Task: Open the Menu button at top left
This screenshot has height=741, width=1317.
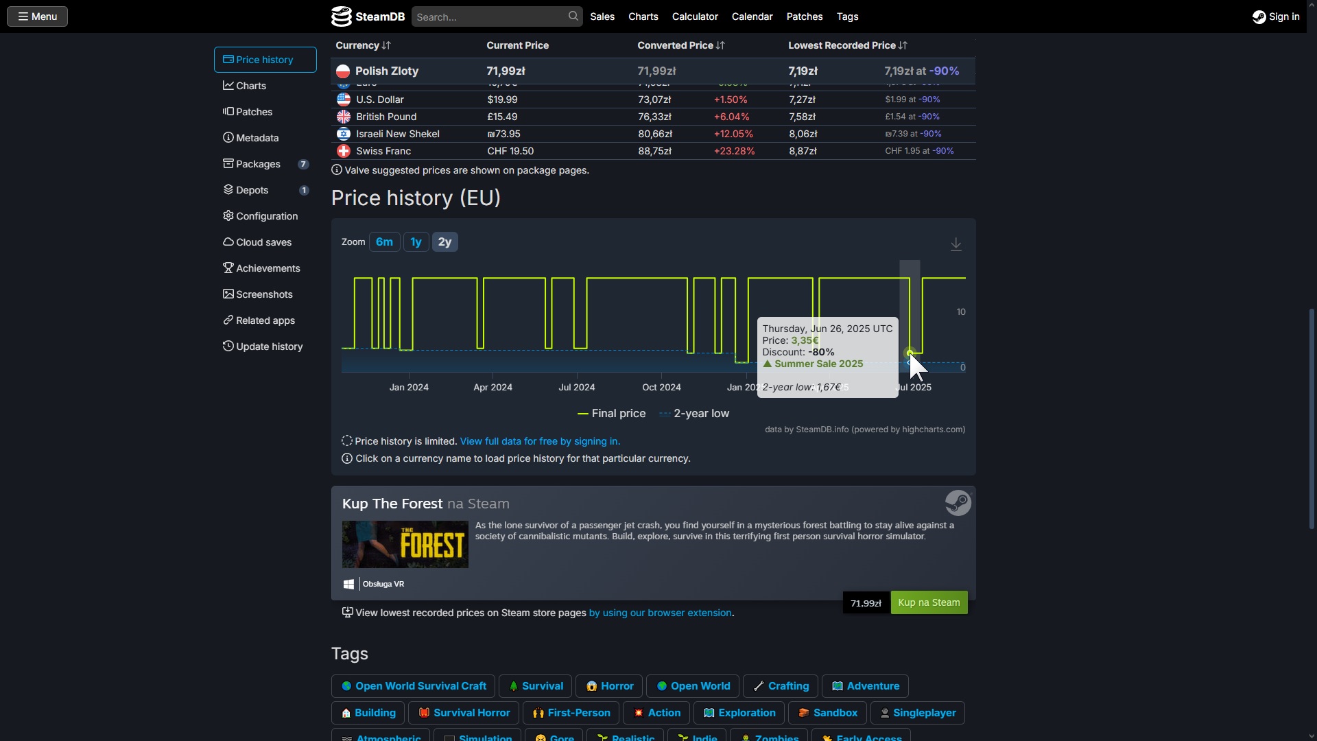Action: pyautogui.click(x=37, y=16)
